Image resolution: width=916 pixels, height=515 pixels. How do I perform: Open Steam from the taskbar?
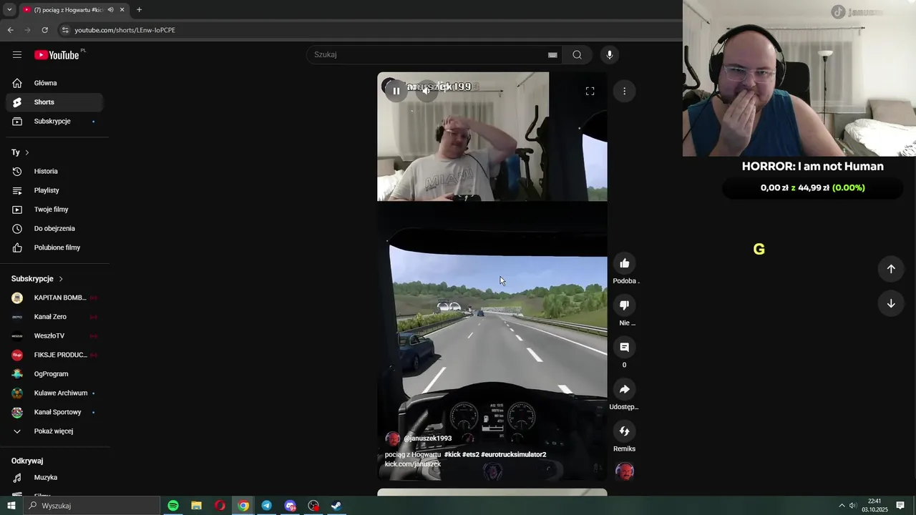click(x=336, y=506)
